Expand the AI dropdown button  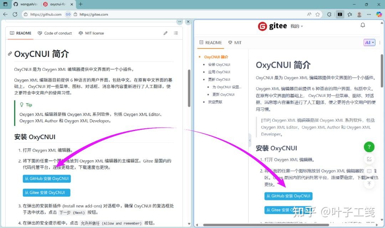(369, 42)
